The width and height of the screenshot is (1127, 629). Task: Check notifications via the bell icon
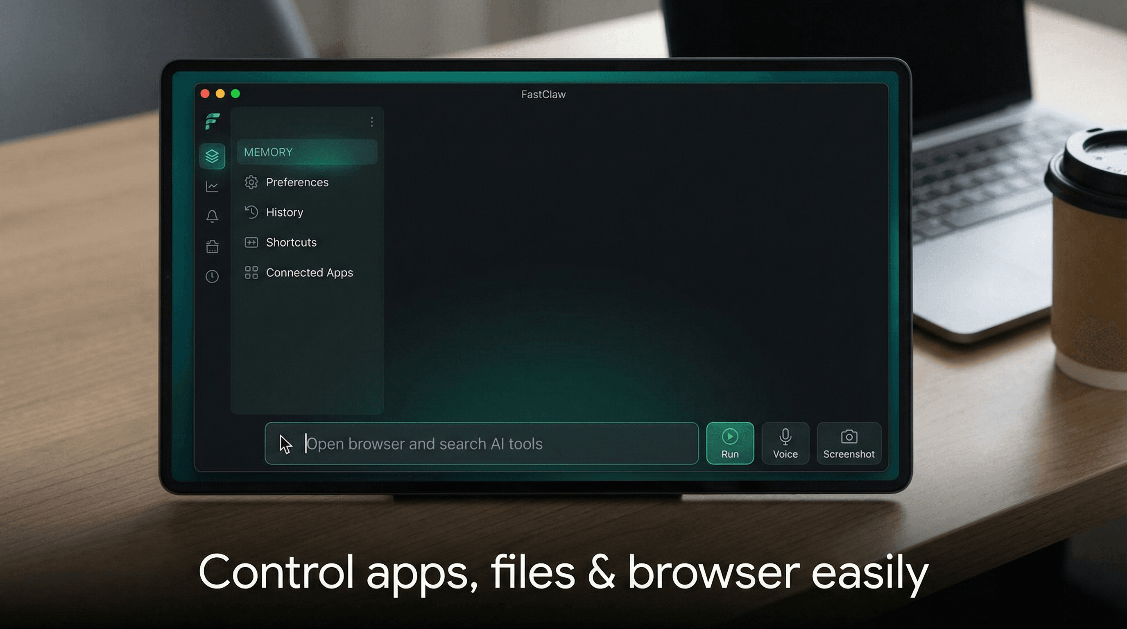(x=213, y=216)
